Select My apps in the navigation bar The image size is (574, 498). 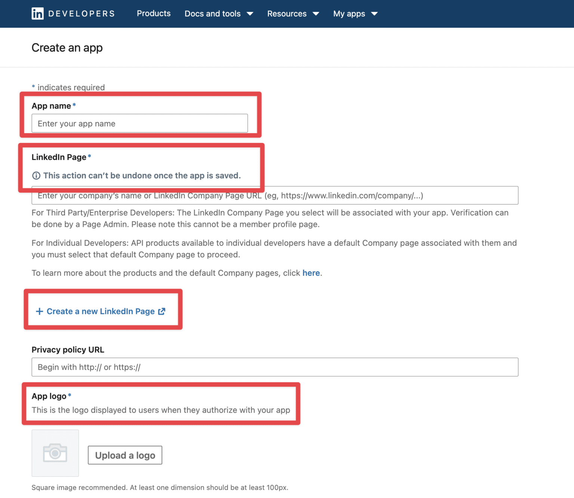[x=349, y=13]
